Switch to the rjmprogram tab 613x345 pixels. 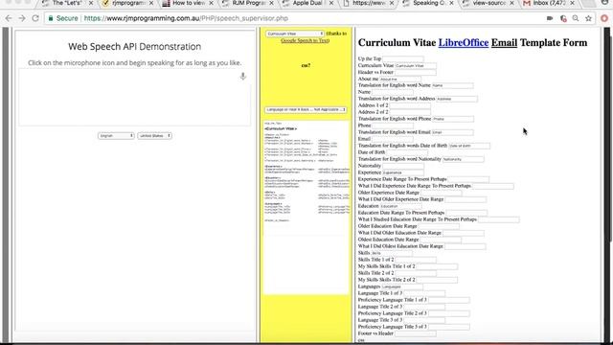pos(127,3)
